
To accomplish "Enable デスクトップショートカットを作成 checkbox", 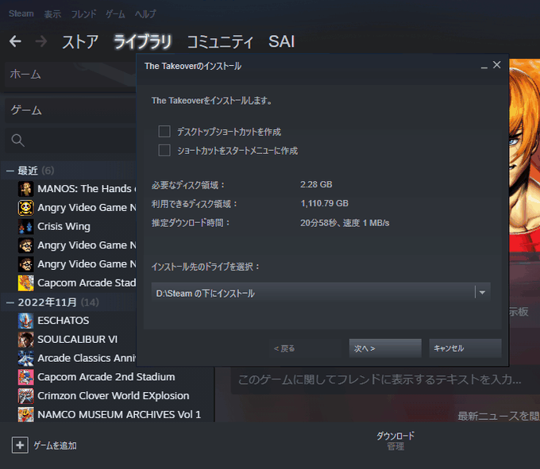I will point(164,132).
